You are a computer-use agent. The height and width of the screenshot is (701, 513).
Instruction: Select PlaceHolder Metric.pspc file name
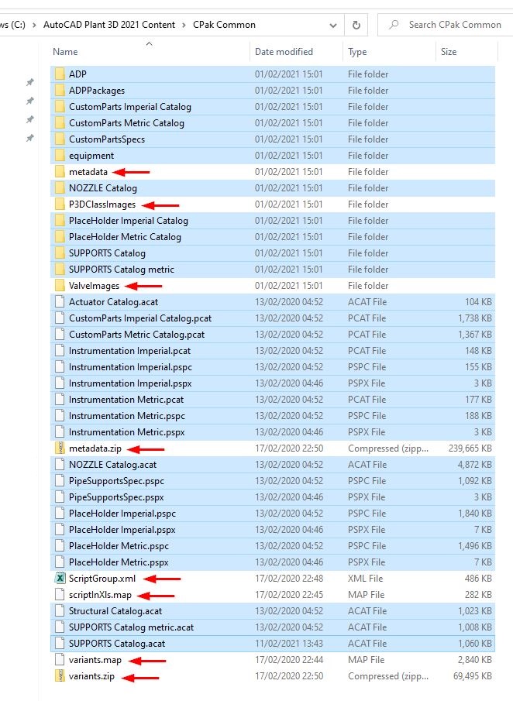(x=119, y=546)
